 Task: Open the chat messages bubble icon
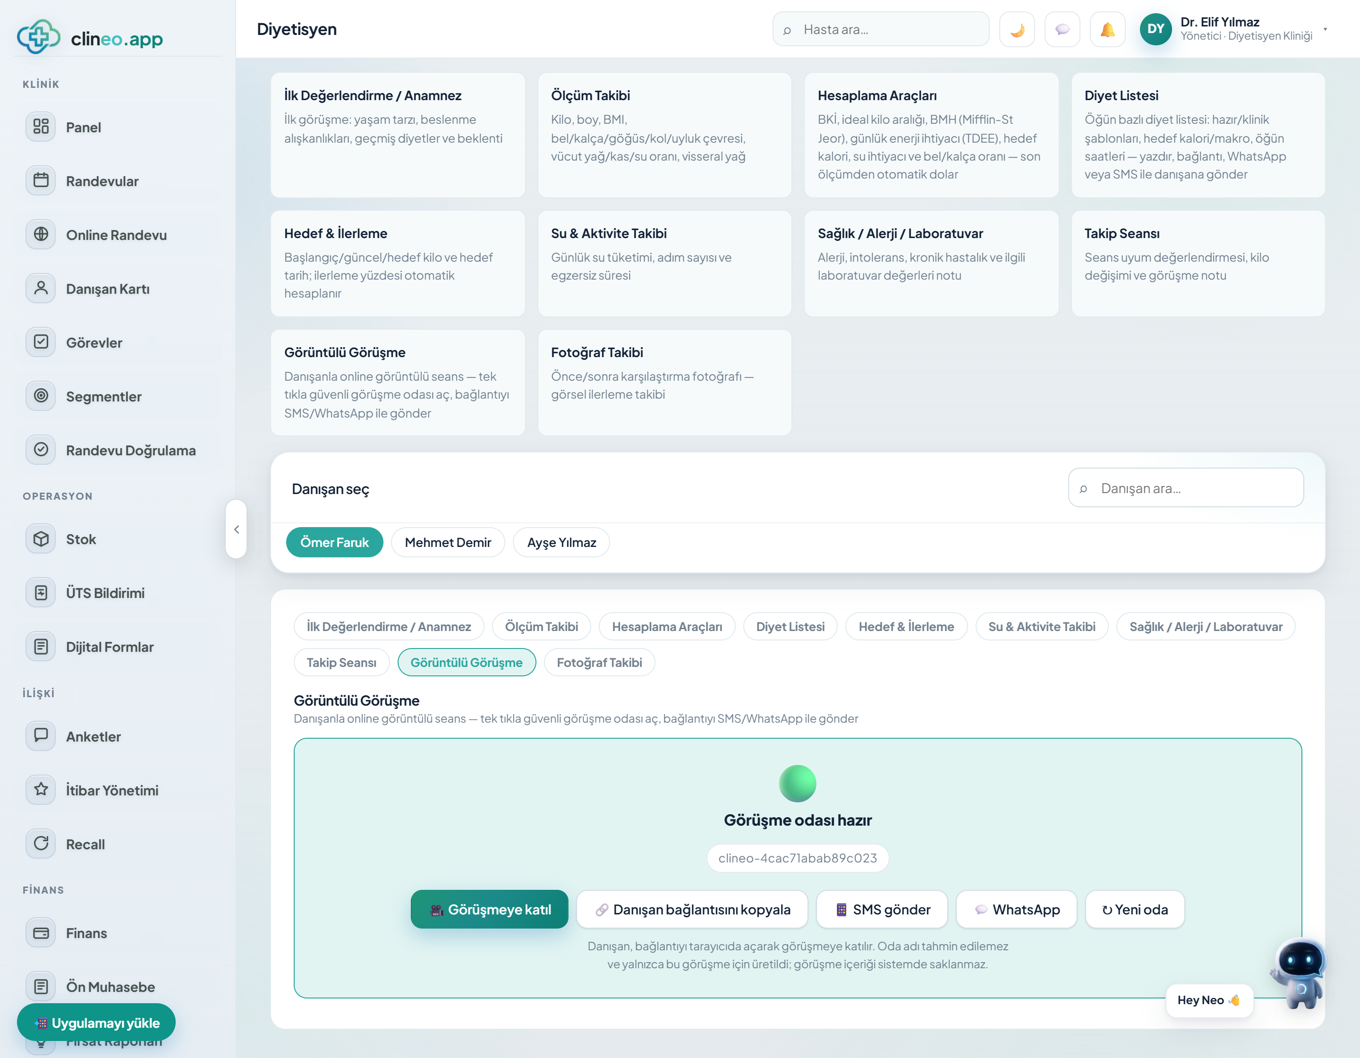pos(1062,29)
